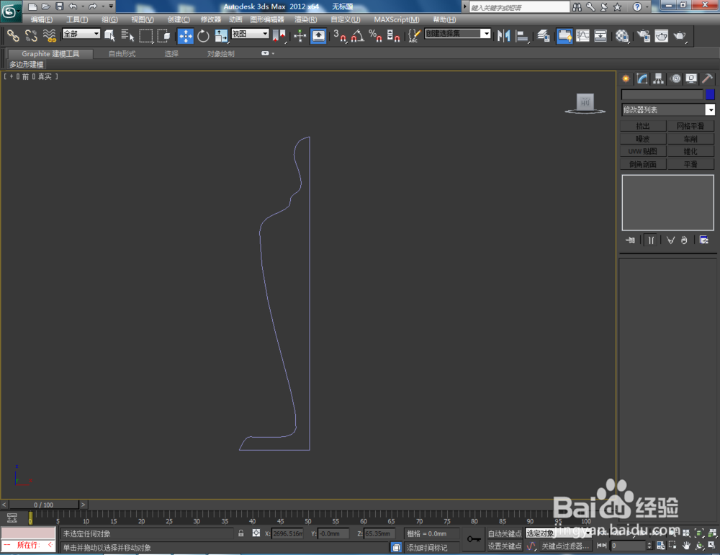This screenshot has height=555, width=720.
Task: Toggle the Spinner Snap button
Action: [393, 35]
